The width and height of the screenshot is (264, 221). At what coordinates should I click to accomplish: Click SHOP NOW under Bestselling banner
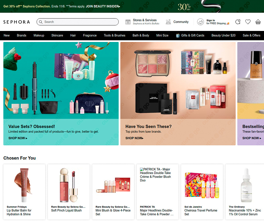[x=252, y=138]
